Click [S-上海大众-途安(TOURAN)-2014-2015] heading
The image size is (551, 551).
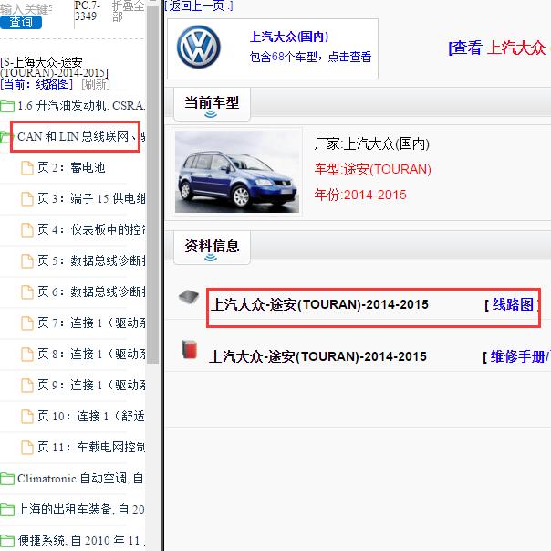tap(54, 68)
